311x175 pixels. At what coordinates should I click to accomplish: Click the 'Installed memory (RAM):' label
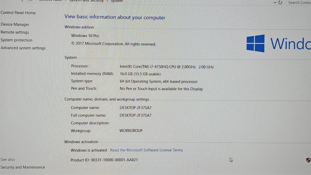click(92, 74)
